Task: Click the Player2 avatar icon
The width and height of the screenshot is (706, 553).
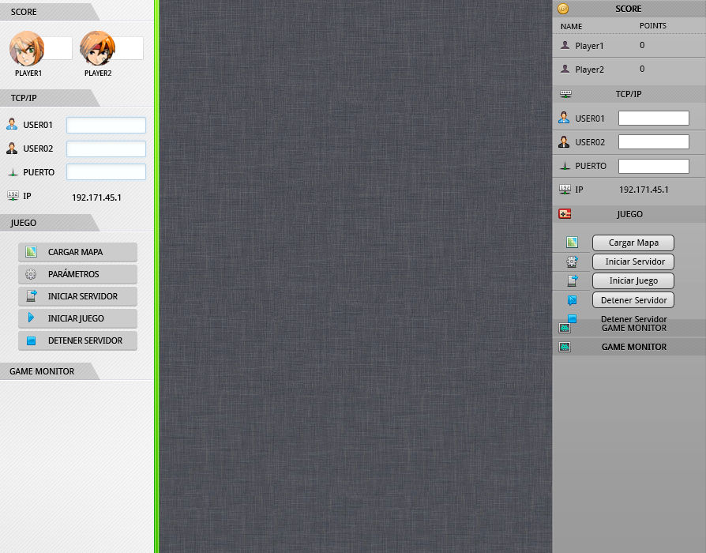Action: pos(97,48)
